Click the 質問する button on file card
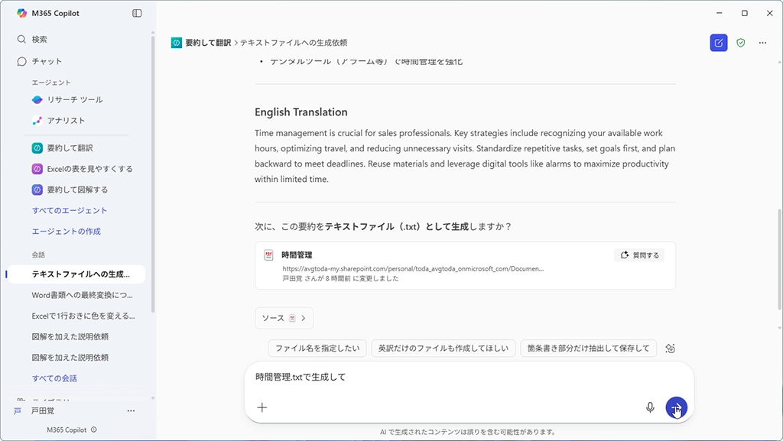This screenshot has width=783, height=441. [x=639, y=255]
